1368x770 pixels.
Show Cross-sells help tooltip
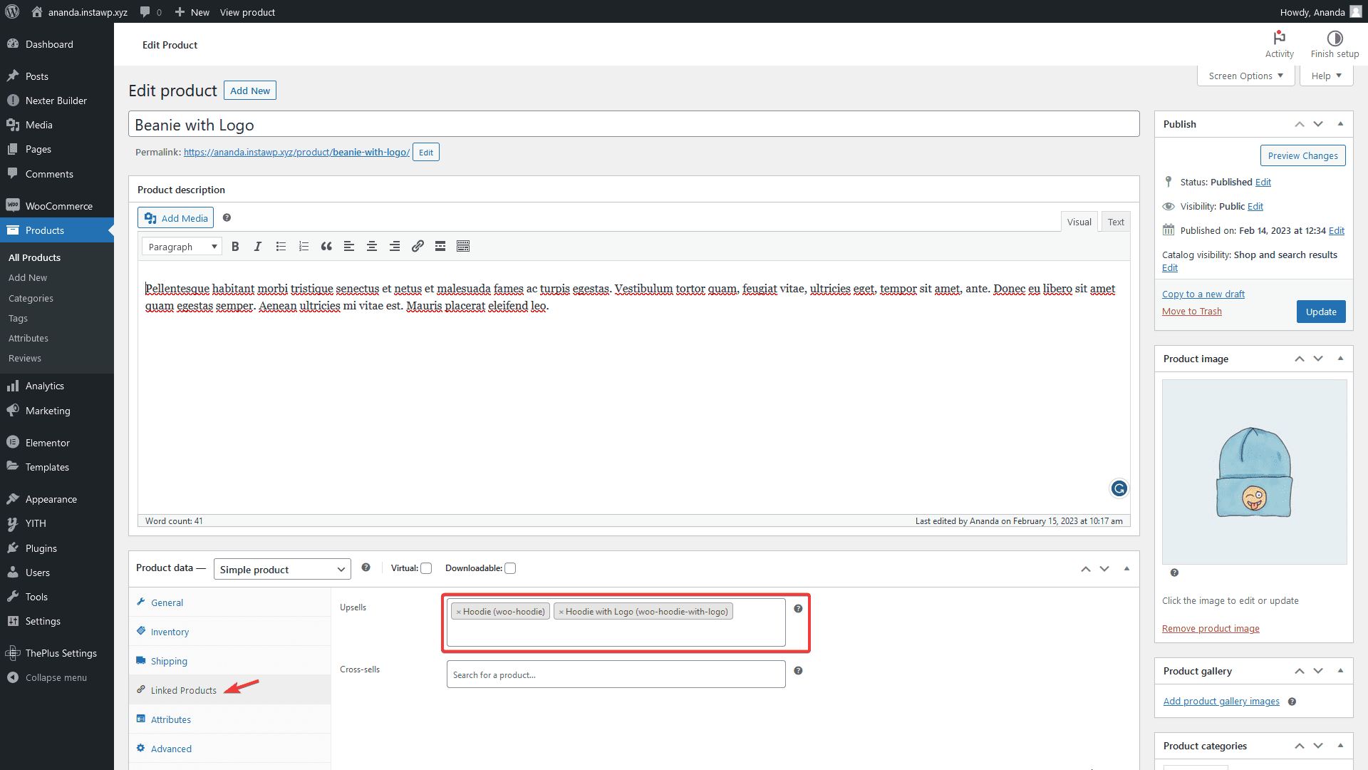coord(798,670)
